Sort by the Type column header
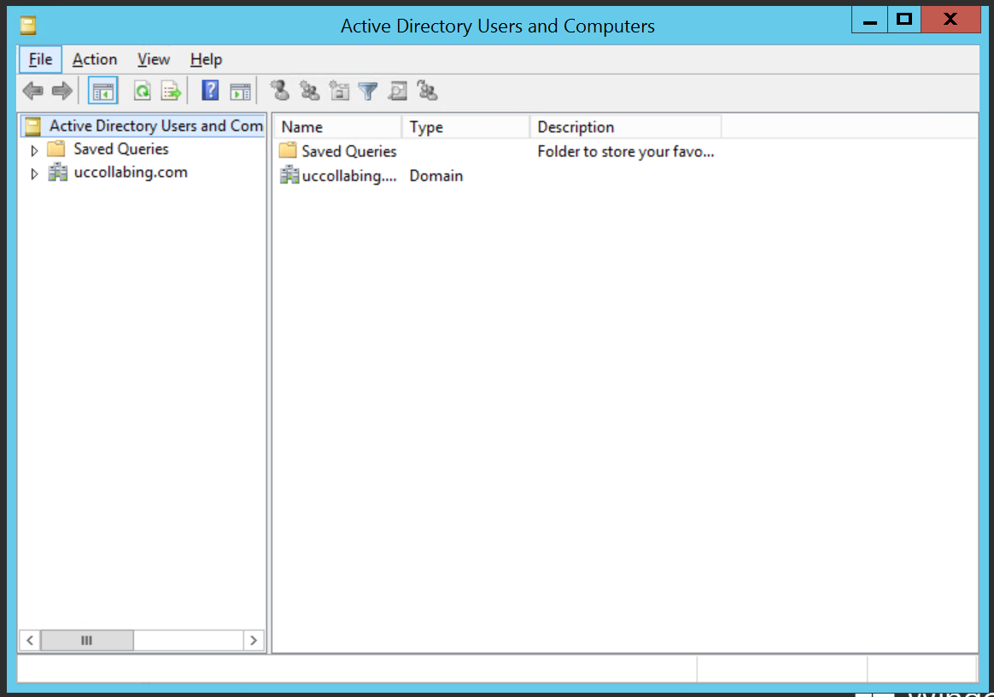The image size is (994, 697). (466, 126)
